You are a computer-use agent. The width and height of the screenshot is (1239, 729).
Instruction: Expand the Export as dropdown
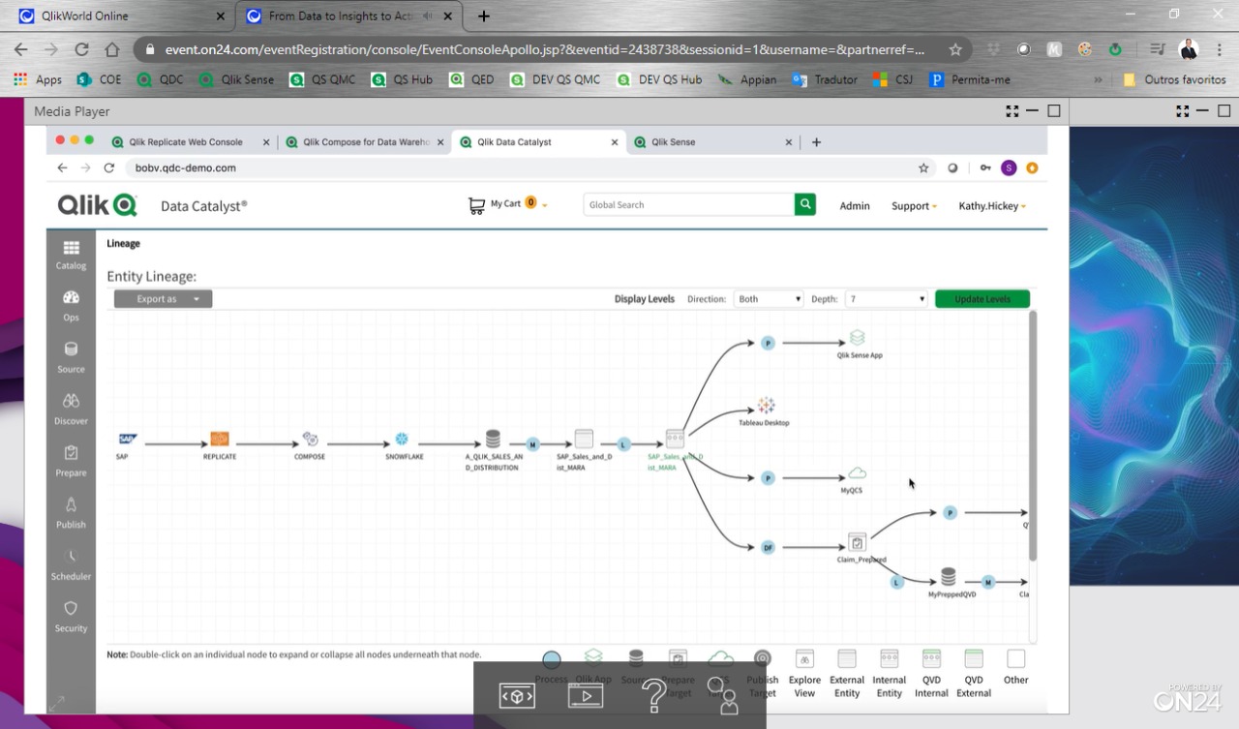(162, 298)
